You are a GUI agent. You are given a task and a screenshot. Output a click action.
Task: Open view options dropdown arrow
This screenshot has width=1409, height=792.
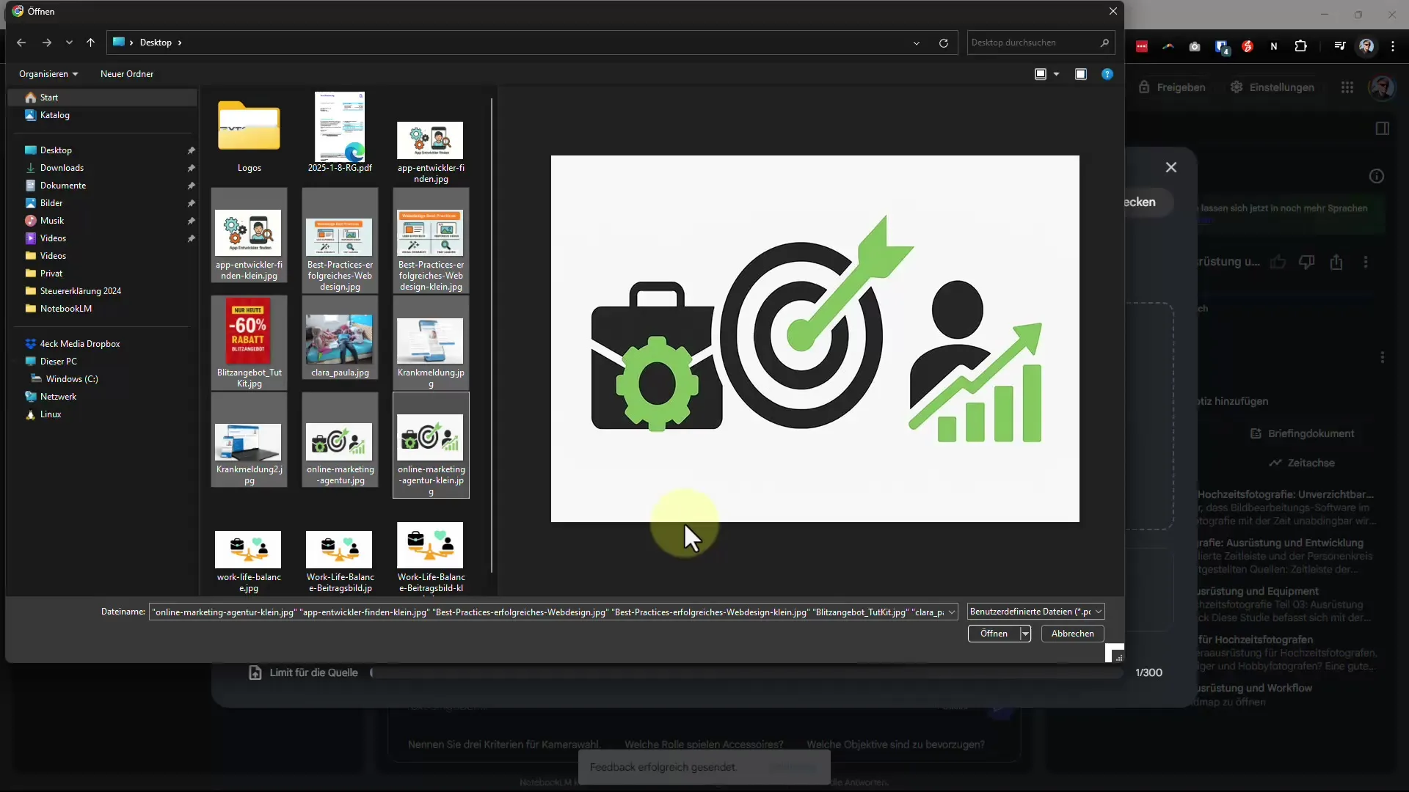1057,74
